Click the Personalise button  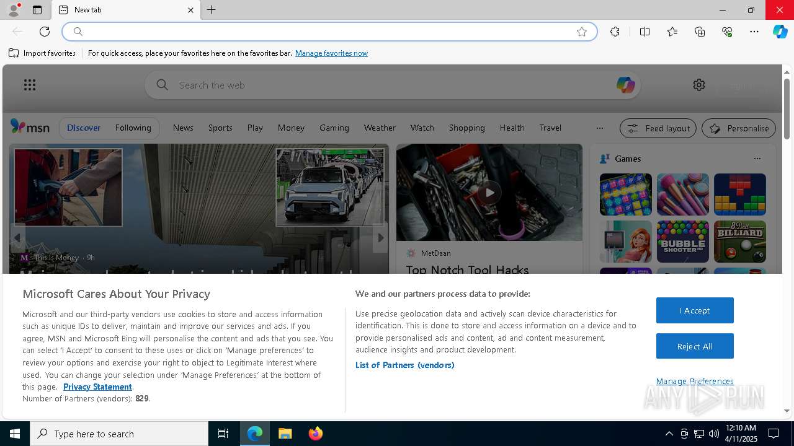(x=739, y=128)
